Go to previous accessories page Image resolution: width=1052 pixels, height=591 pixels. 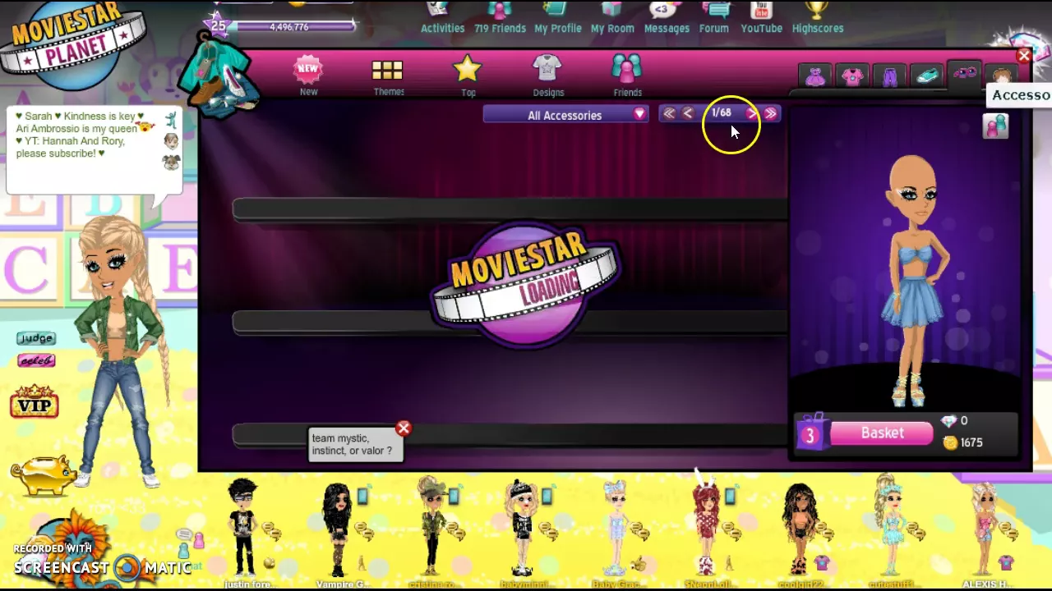[689, 114]
